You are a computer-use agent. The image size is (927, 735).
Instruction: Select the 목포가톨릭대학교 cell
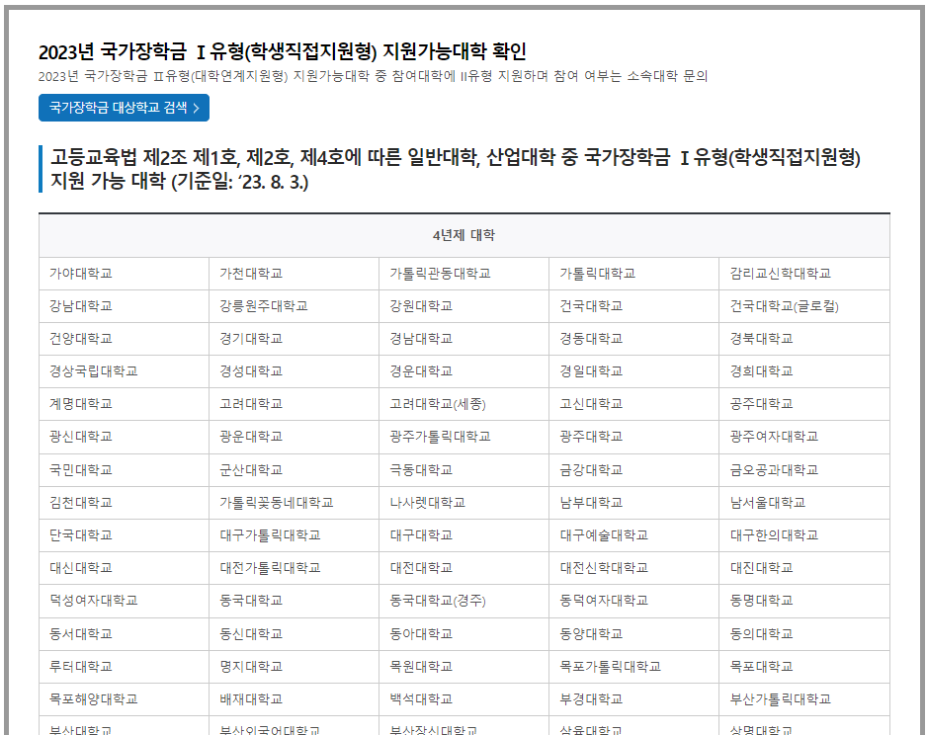pos(633,667)
